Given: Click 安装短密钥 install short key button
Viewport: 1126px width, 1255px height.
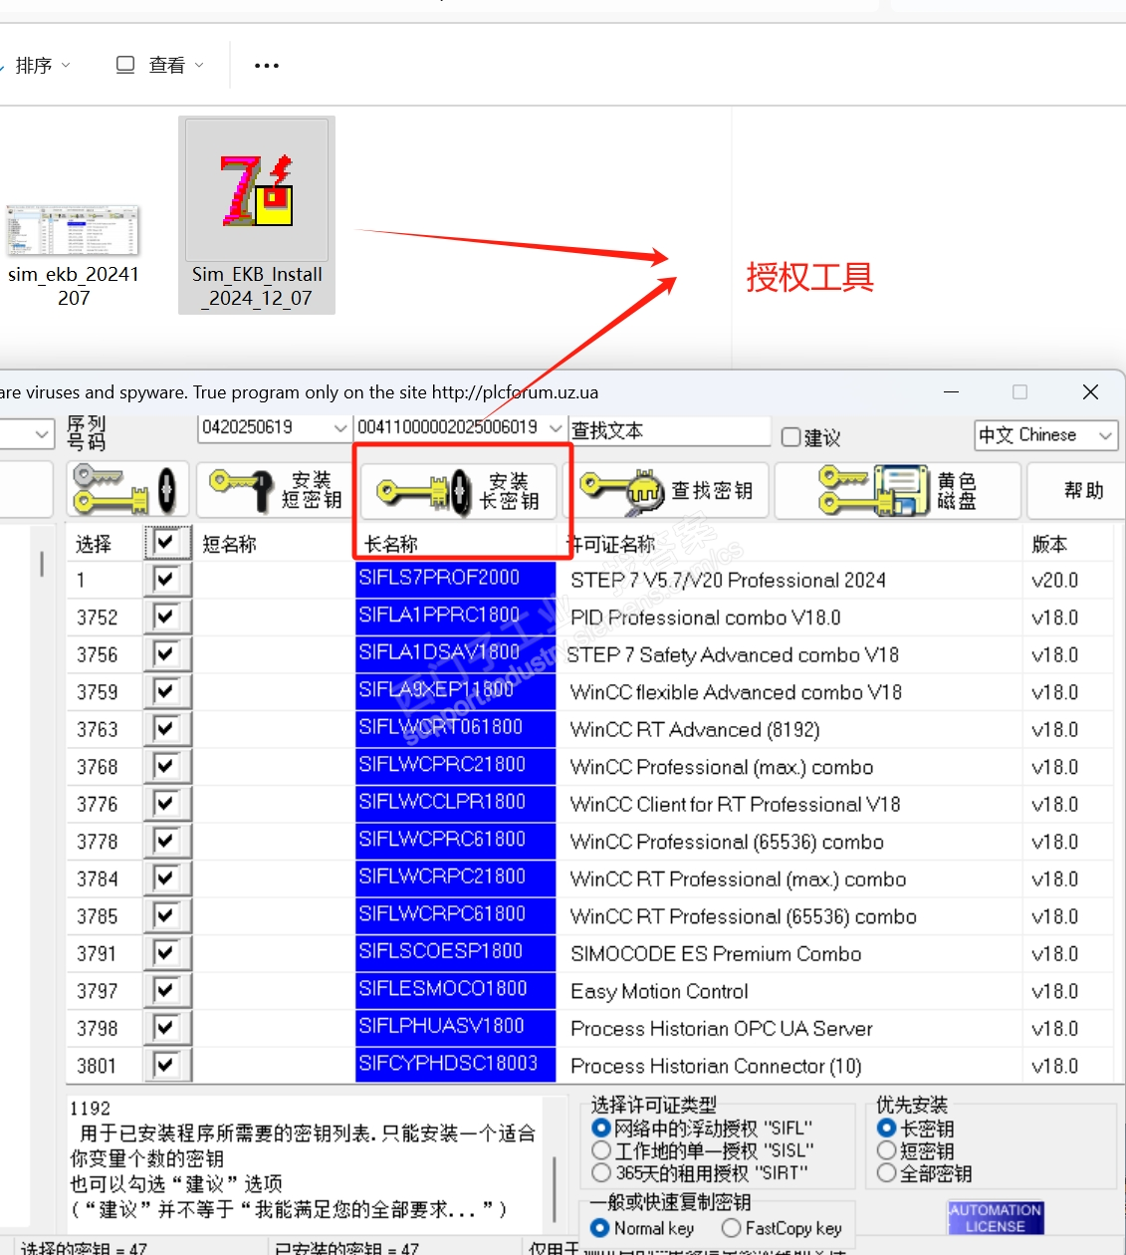Looking at the screenshot, I should coord(273,490).
